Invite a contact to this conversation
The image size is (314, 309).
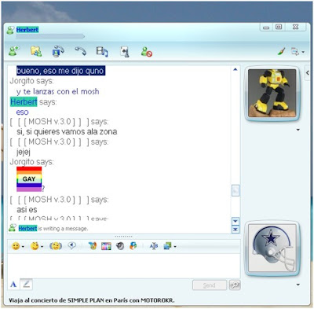(x=14, y=51)
